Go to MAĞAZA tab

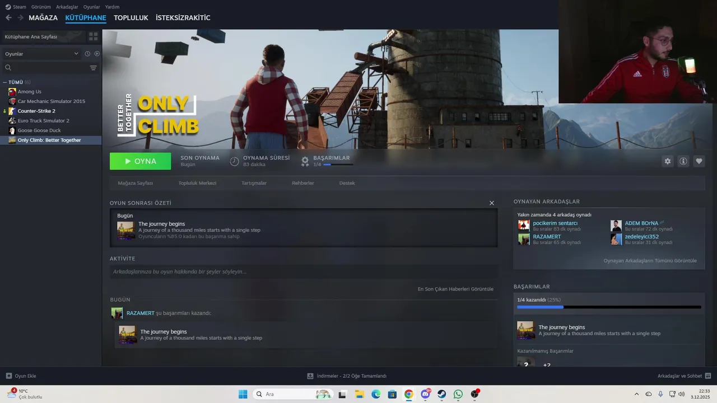[x=43, y=18]
